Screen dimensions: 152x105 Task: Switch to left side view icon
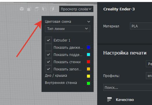tap(44, 9)
